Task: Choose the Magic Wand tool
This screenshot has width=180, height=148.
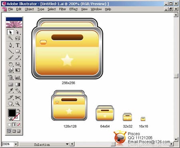Action: (x=10, y=38)
